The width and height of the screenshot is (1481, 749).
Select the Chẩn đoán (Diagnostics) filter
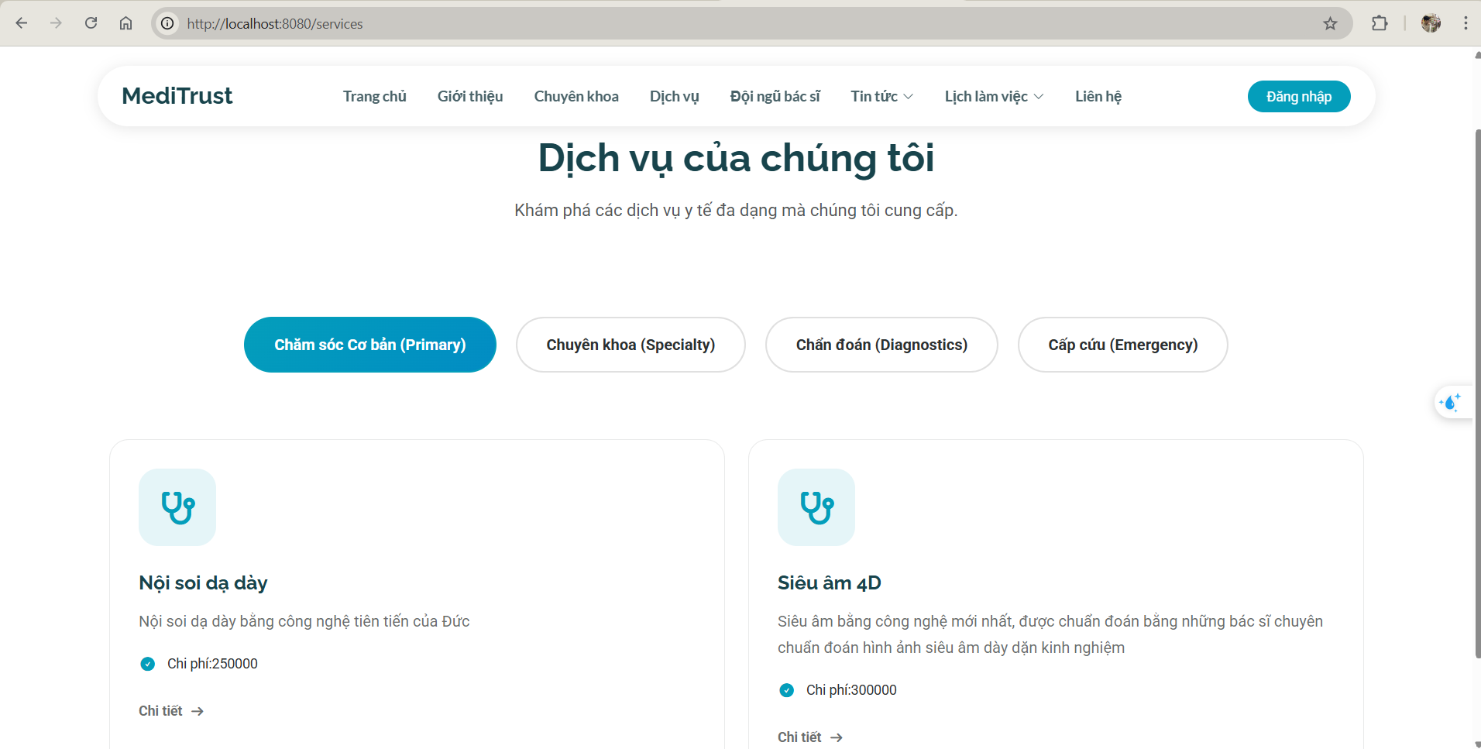881,345
